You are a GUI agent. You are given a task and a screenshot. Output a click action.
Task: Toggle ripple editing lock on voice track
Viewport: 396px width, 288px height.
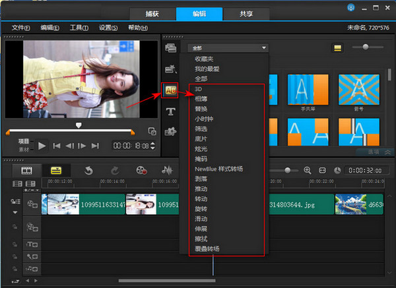tap(15, 257)
